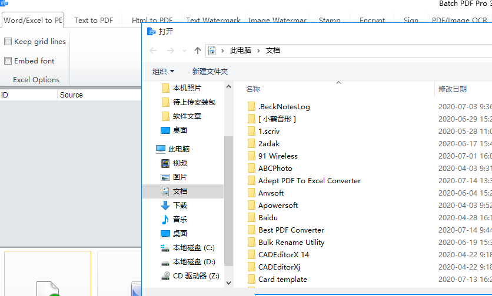Expand the chevron before 此电脑 in address bar
Screen dimensions: 492x296
(222, 51)
